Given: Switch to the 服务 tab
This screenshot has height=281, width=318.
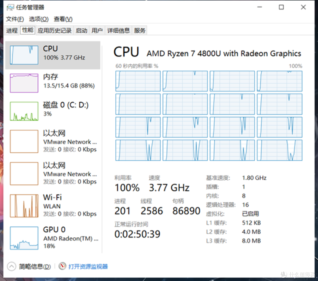Looking at the screenshot, I should [140, 30].
